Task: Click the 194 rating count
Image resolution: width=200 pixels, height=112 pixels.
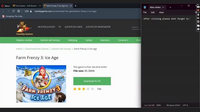Action: click(99, 89)
